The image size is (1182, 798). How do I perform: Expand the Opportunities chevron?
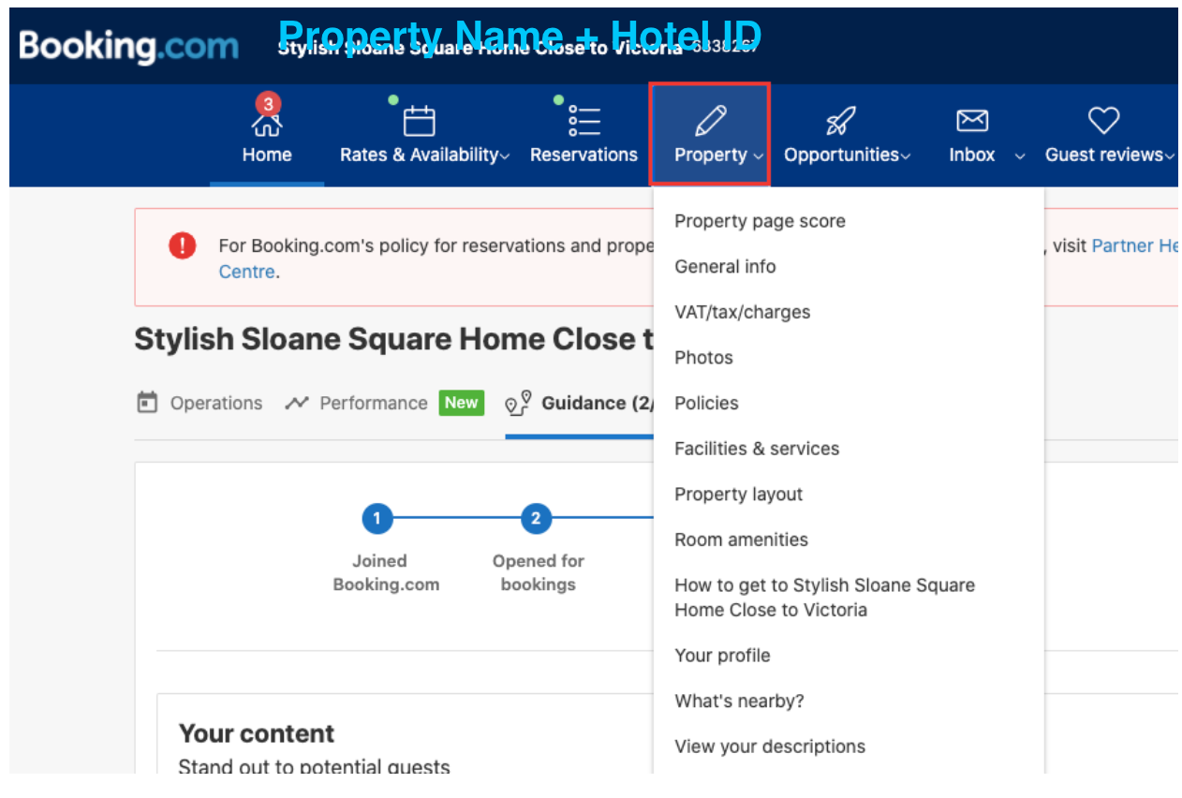pyautogui.click(x=906, y=156)
